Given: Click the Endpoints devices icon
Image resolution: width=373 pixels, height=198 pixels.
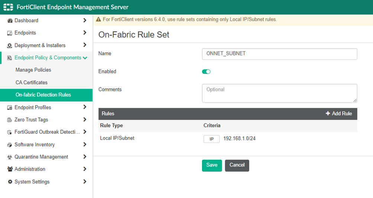Looking at the screenshot, I should (x=10, y=33).
